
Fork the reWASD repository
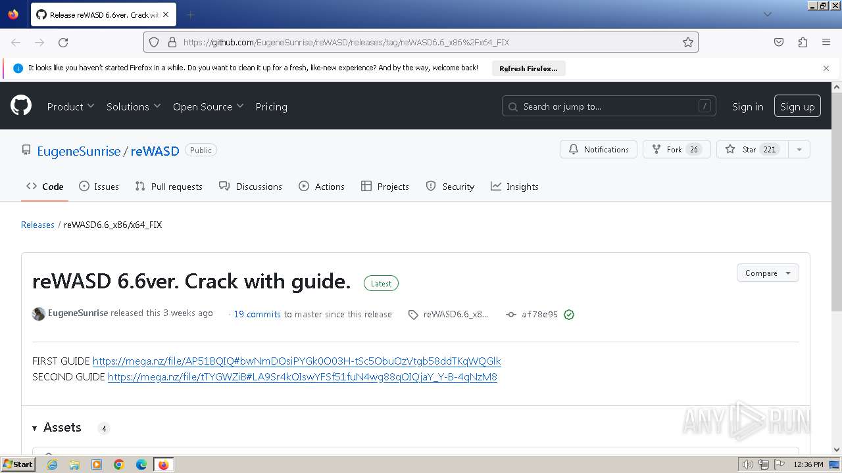click(x=676, y=150)
